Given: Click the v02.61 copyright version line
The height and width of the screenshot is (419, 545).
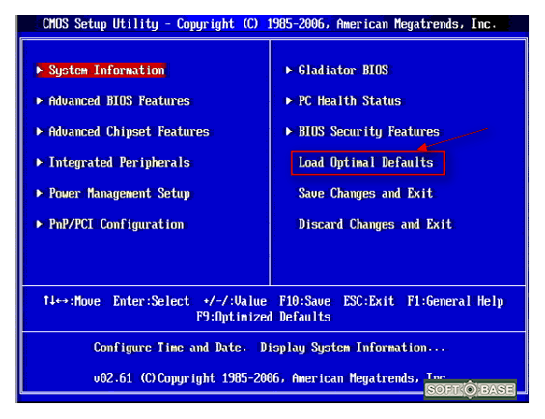Looking at the screenshot, I should point(269,378).
